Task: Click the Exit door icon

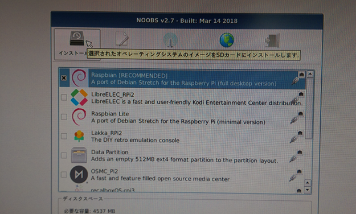Action: 272,40
